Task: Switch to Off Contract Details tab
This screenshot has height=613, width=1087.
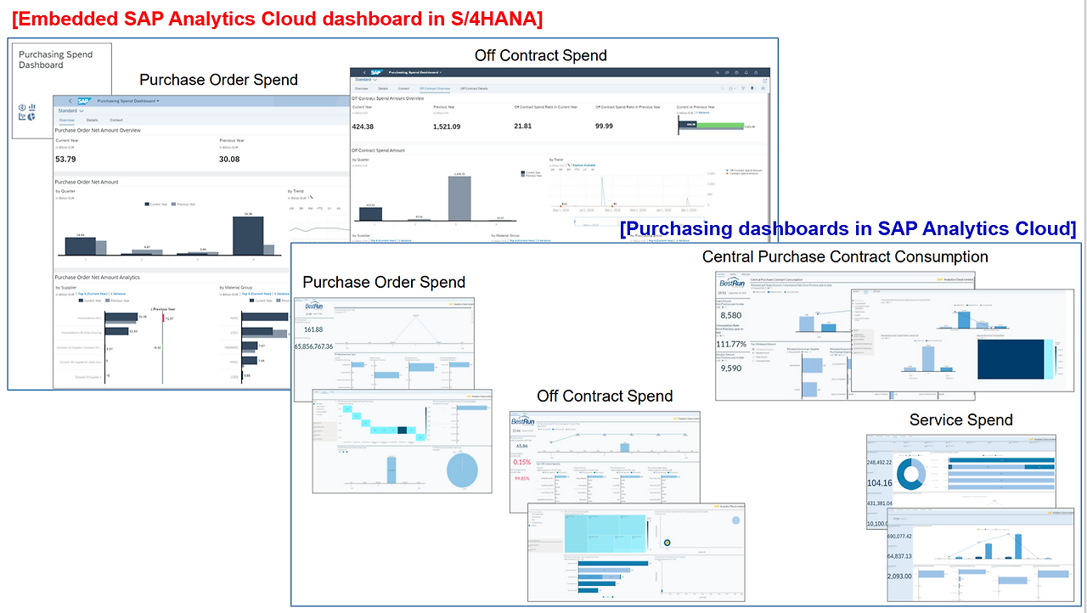Action: [474, 88]
